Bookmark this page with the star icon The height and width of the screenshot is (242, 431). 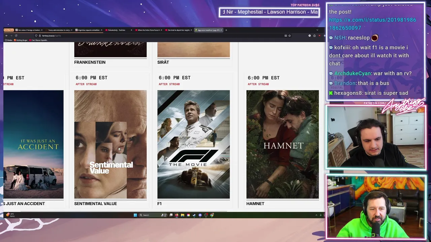click(290, 36)
